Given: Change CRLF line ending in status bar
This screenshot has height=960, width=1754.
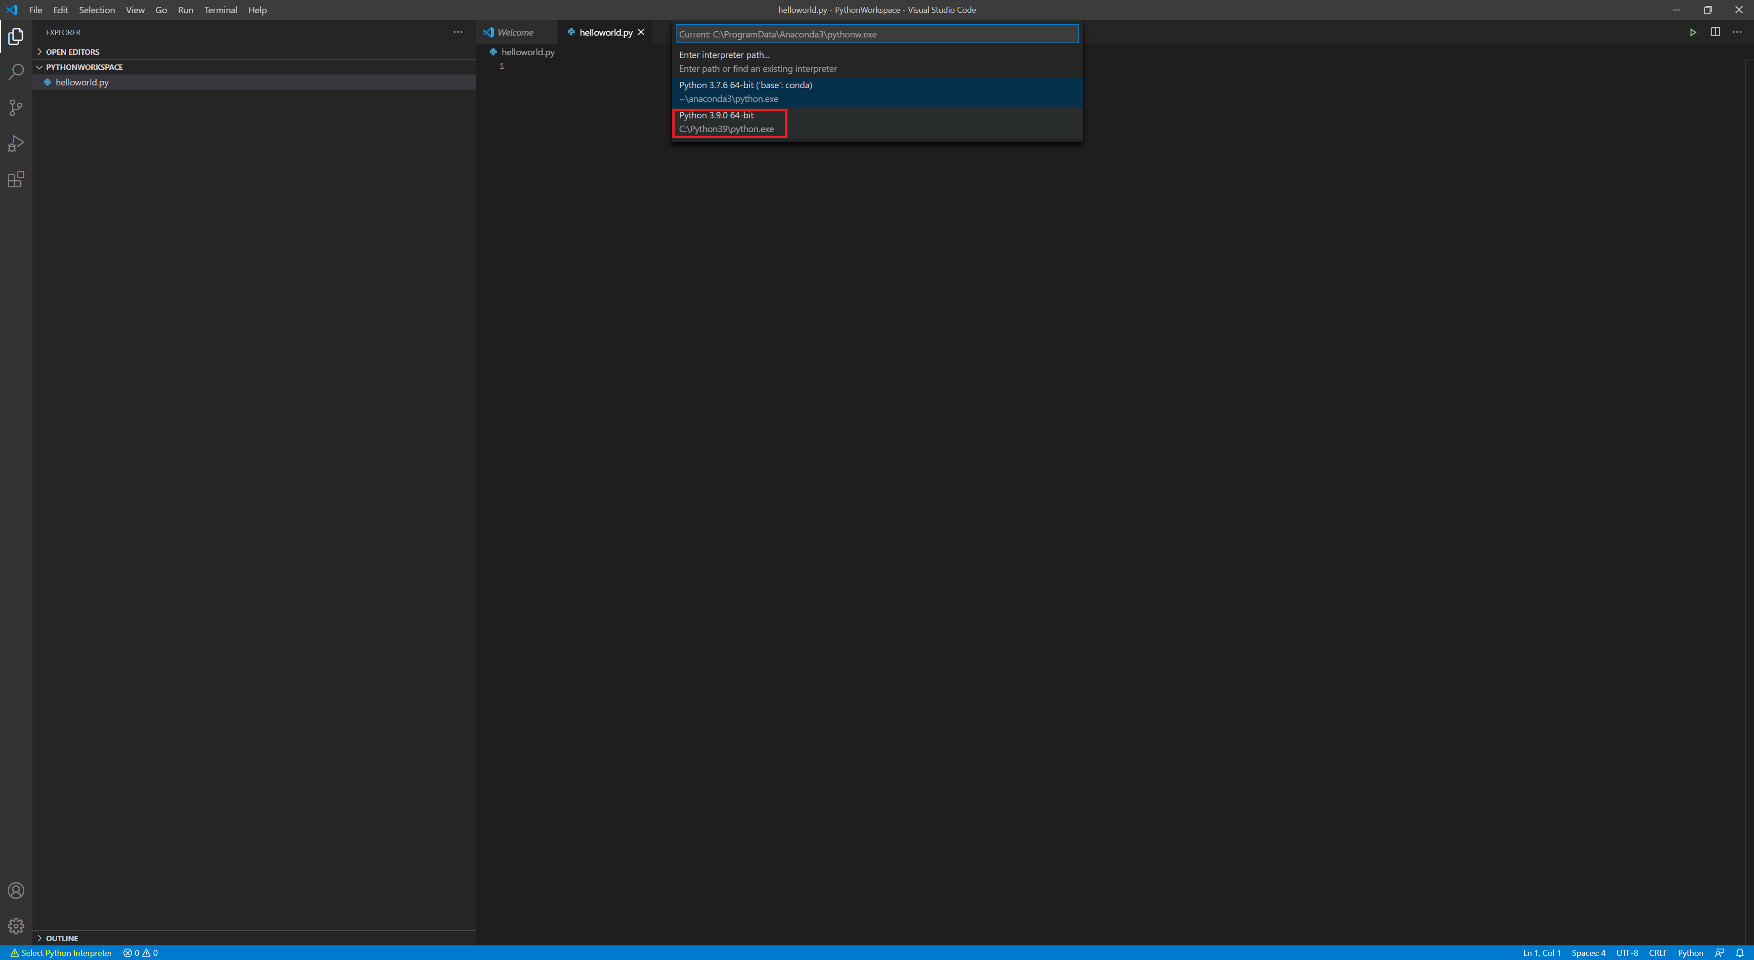Looking at the screenshot, I should click(x=1657, y=953).
